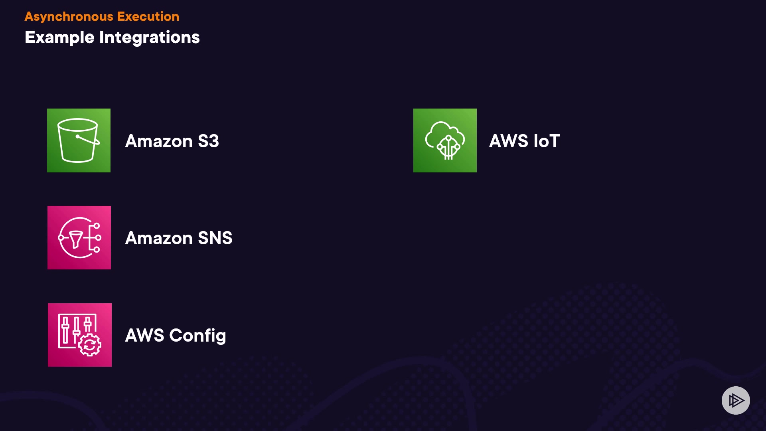Open the AWS Config sliders icon
This screenshot has width=766, height=431.
coord(80,335)
